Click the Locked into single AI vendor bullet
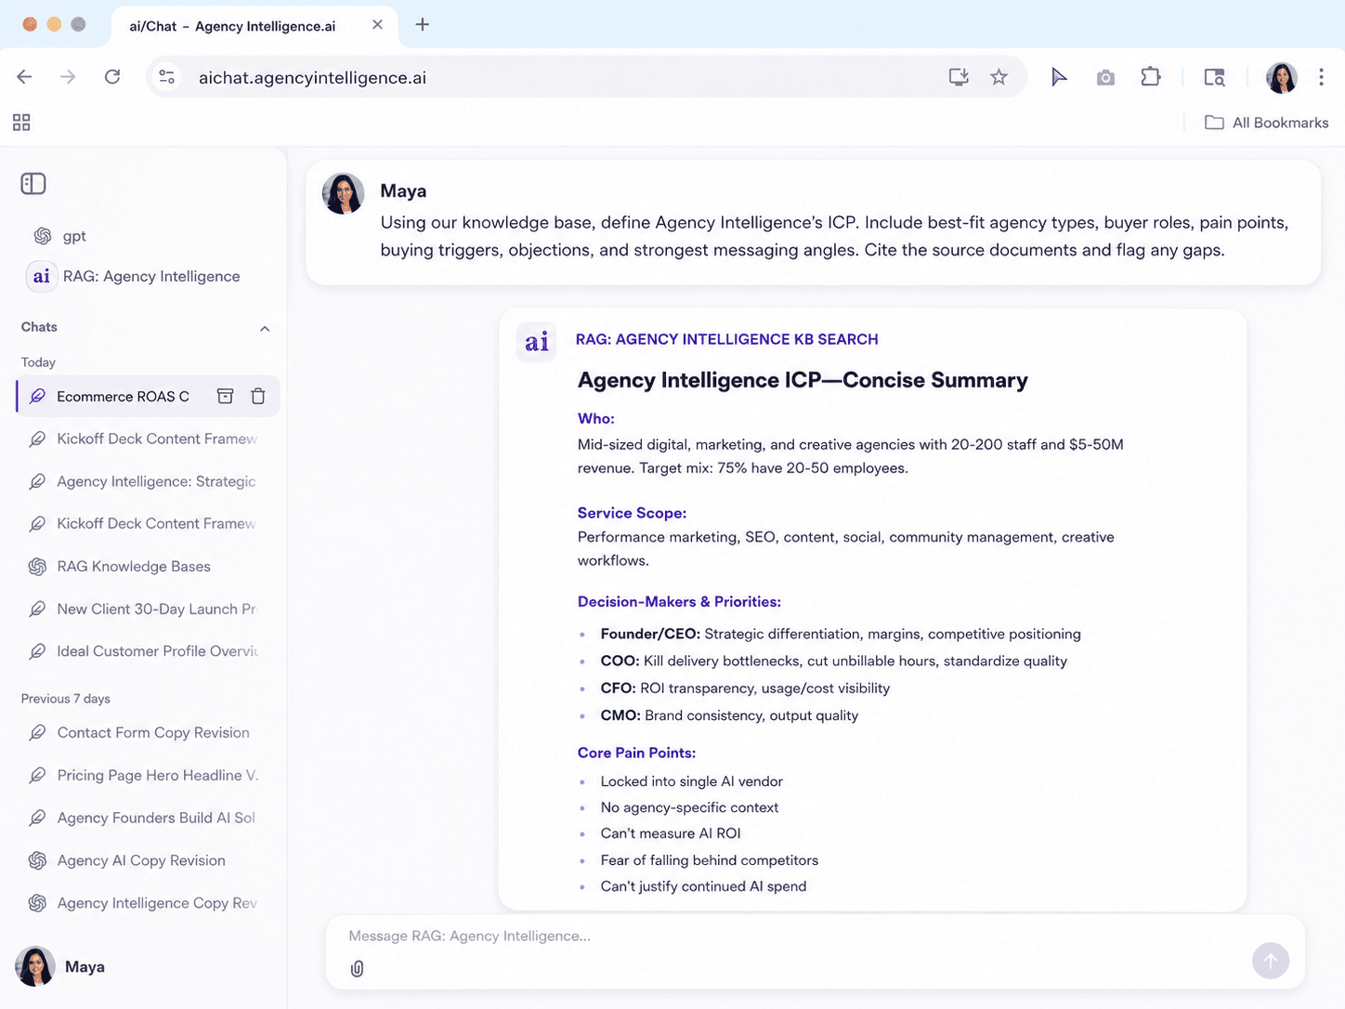Image resolution: width=1345 pixels, height=1009 pixels. (x=692, y=781)
